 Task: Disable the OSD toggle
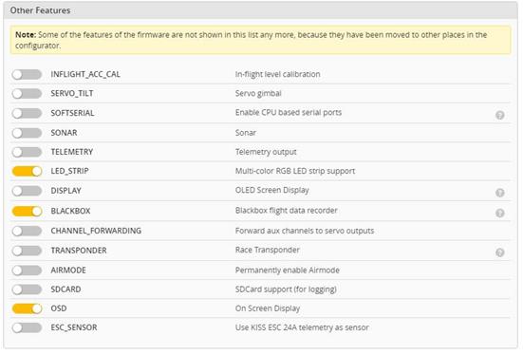pos(27,308)
